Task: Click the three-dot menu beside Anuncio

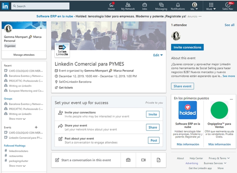Action: (x=200, y=16)
